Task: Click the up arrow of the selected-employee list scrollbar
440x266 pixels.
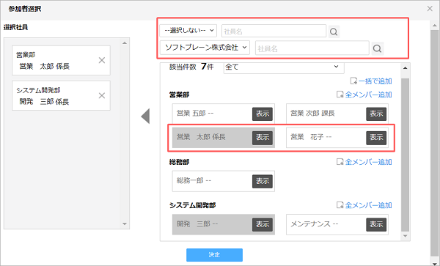Action: coord(125,43)
